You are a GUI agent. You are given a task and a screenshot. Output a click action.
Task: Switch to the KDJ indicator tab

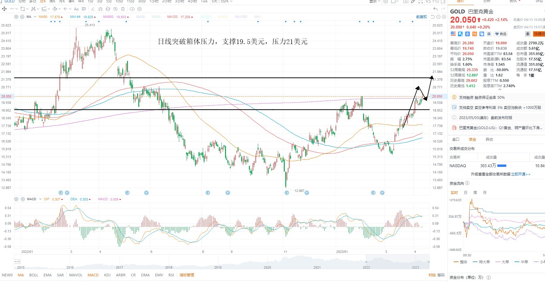coord(107,275)
